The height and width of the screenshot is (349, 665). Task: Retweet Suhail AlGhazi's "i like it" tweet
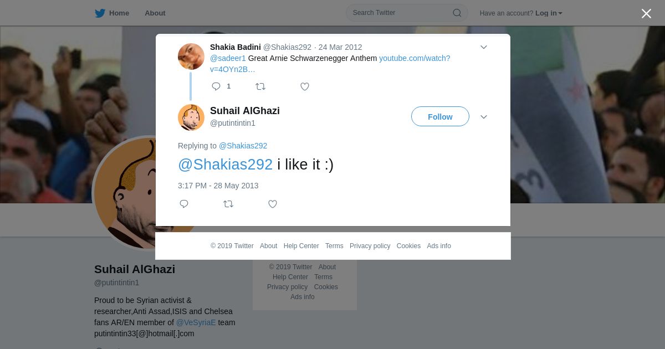pyautogui.click(x=228, y=204)
